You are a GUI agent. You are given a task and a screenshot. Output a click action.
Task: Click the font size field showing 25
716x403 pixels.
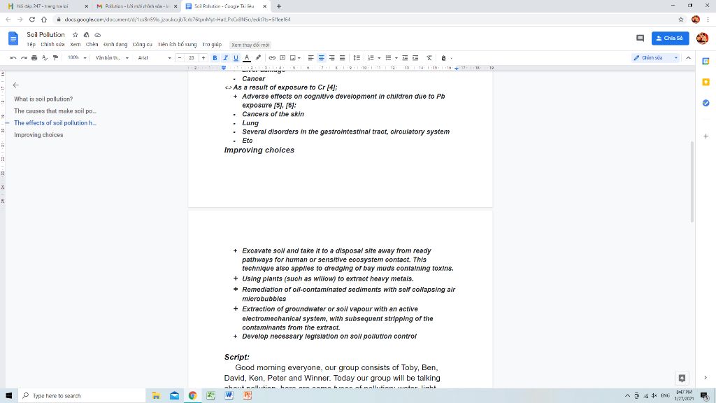pos(192,58)
